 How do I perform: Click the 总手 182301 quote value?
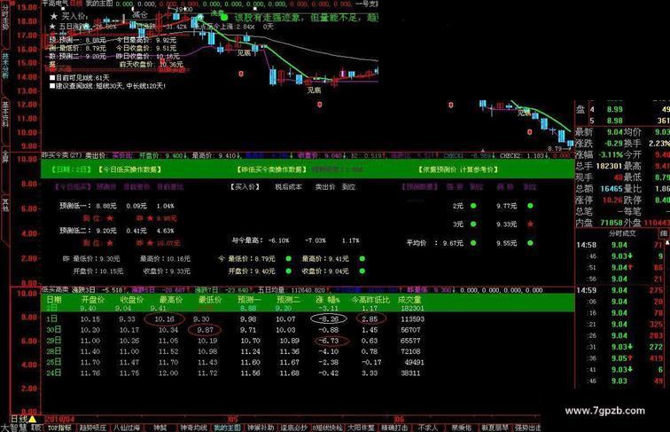pos(610,166)
